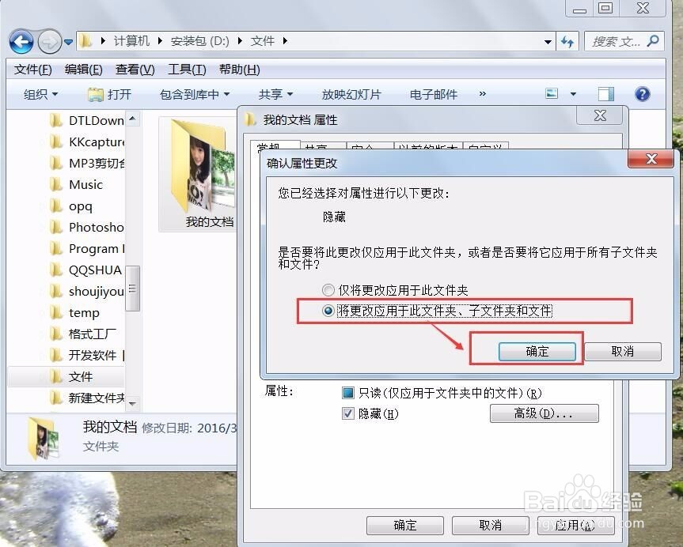The height and width of the screenshot is (547, 683).
Task: Select 文件 folder in tree
Action: pyautogui.click(x=66, y=376)
